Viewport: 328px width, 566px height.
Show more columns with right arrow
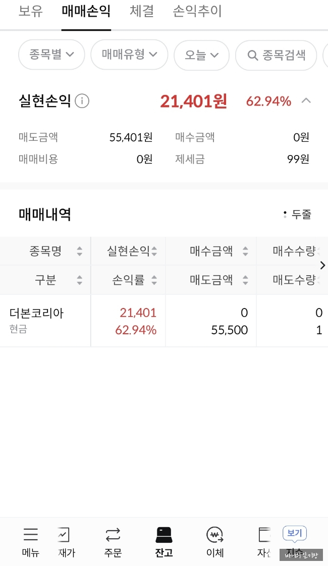322,265
